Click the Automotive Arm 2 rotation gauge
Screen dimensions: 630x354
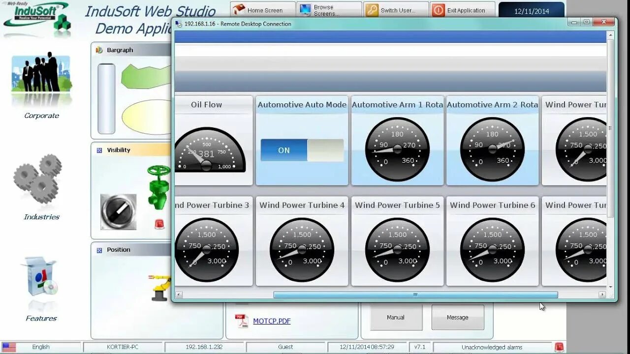click(x=492, y=149)
